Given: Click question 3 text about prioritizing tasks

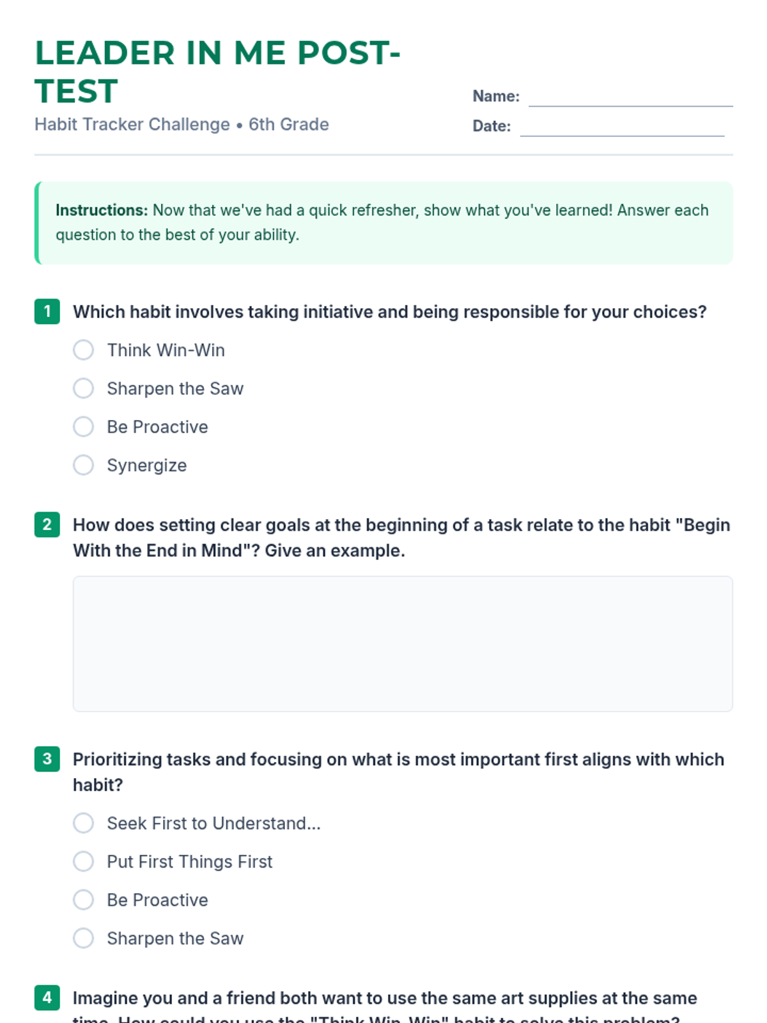Looking at the screenshot, I should pos(399,772).
